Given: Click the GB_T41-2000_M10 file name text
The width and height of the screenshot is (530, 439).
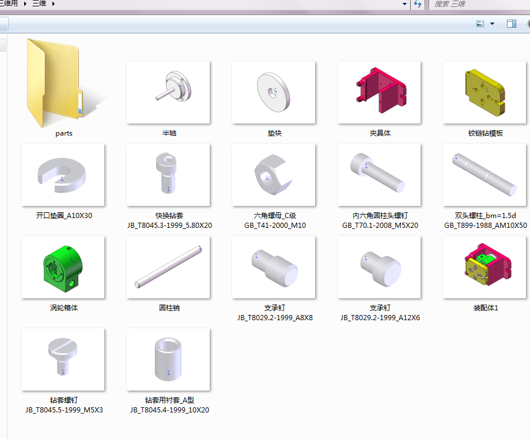Looking at the screenshot, I should click(x=275, y=226).
